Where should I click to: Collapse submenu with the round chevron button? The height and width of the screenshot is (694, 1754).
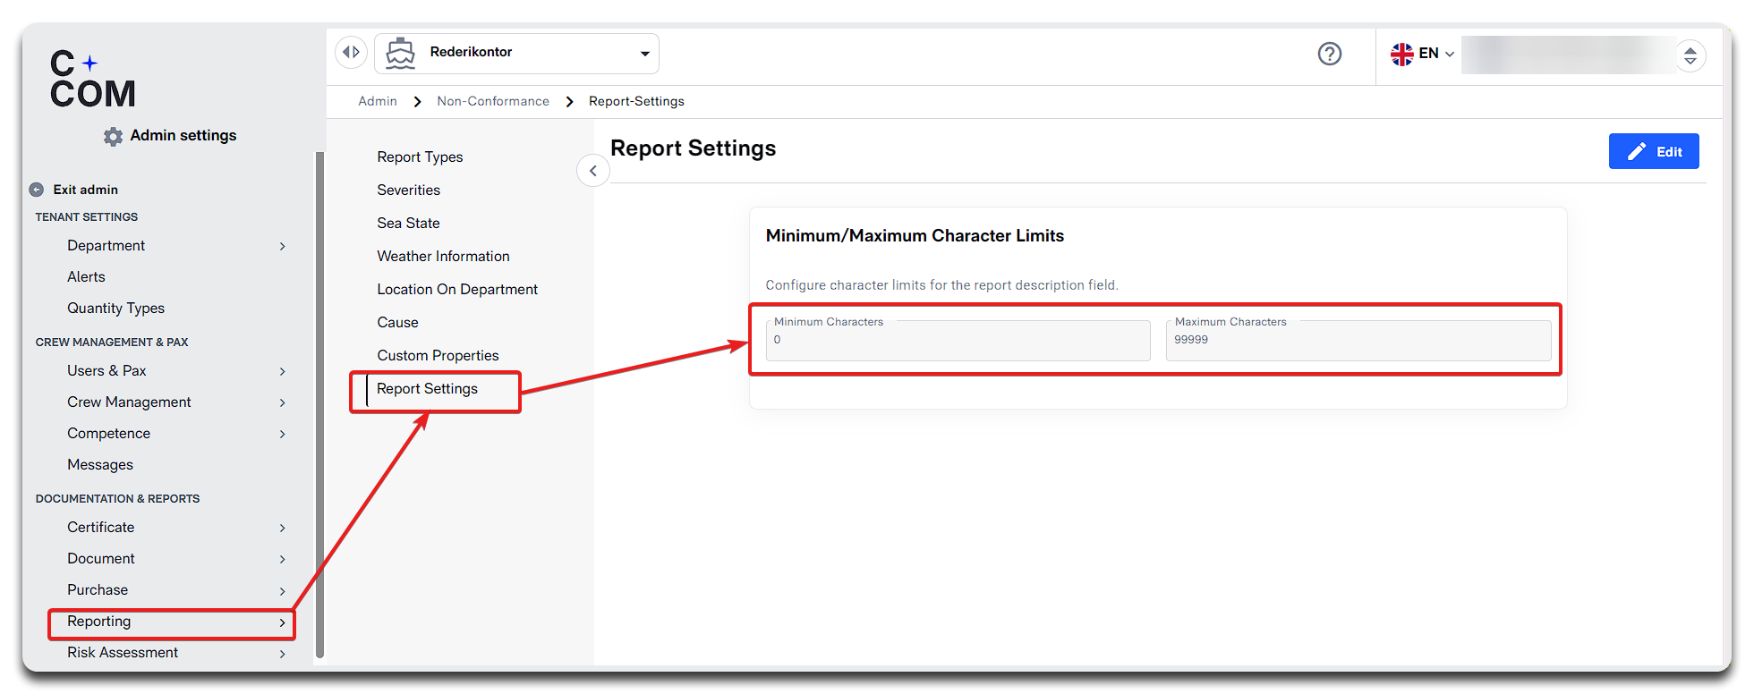click(x=592, y=171)
